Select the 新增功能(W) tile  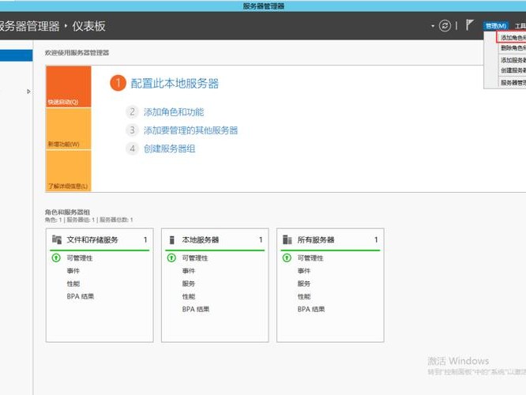tap(69, 129)
